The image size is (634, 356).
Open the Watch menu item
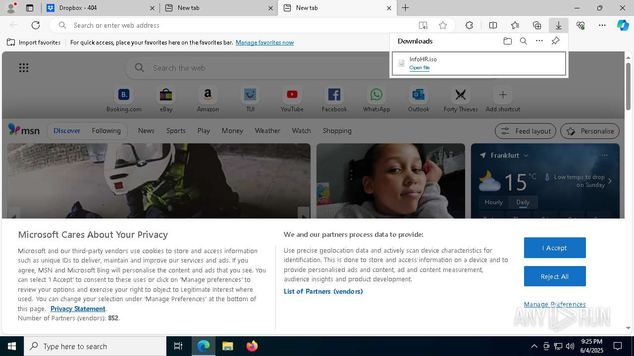[301, 131]
